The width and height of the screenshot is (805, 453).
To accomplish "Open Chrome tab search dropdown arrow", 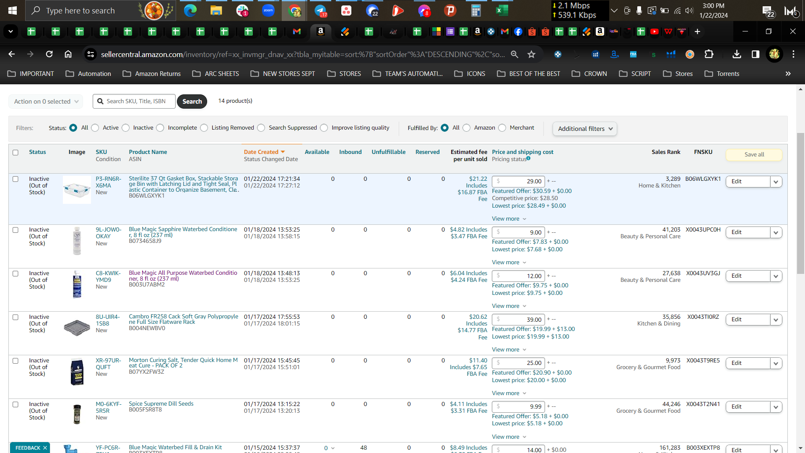I will pyautogui.click(x=11, y=31).
